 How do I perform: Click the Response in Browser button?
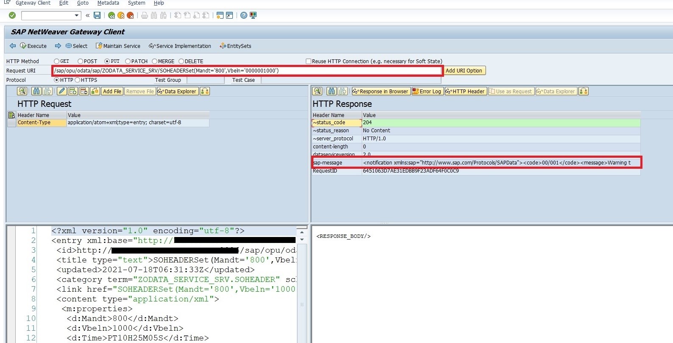coord(381,91)
